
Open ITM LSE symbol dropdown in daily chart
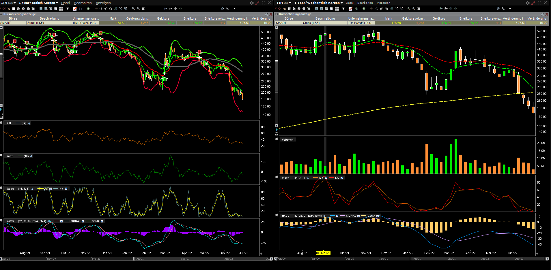pyautogui.click(x=8, y=3)
